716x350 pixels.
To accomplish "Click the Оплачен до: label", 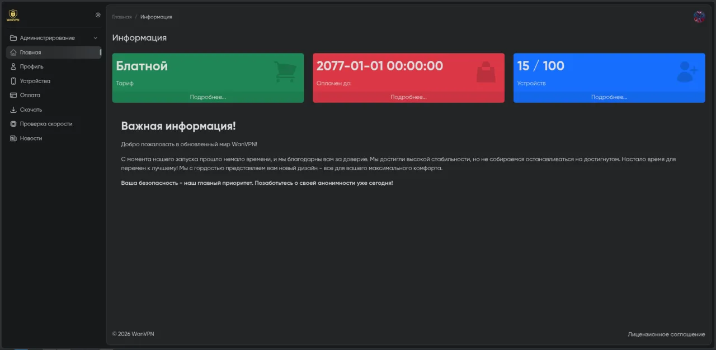I will click(x=334, y=83).
